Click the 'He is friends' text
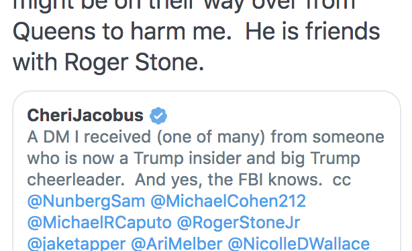This screenshot has height=251, width=412. (313, 31)
